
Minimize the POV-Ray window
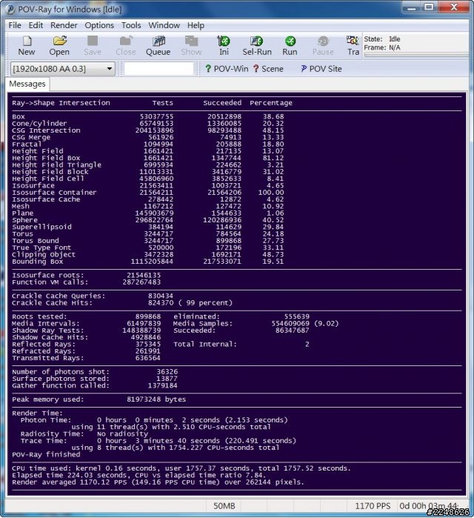[x=412, y=7]
